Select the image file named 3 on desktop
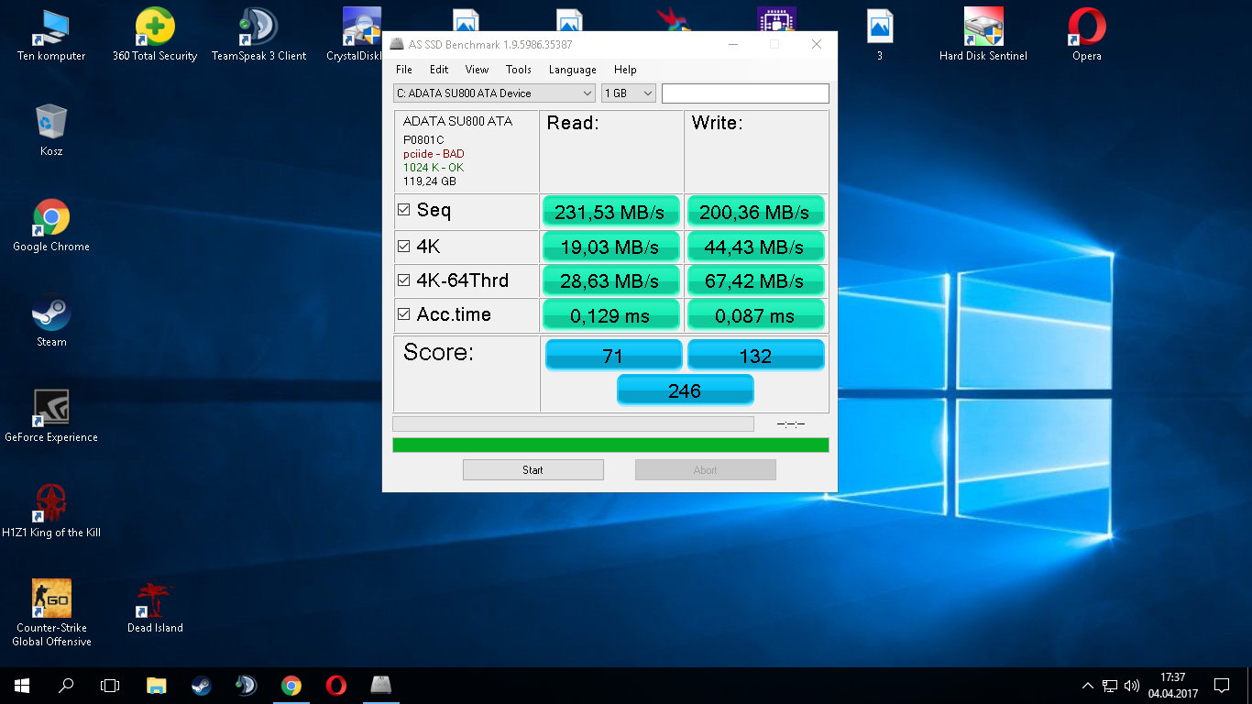 click(880, 35)
